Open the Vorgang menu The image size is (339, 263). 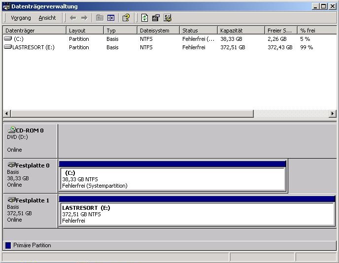click(21, 18)
